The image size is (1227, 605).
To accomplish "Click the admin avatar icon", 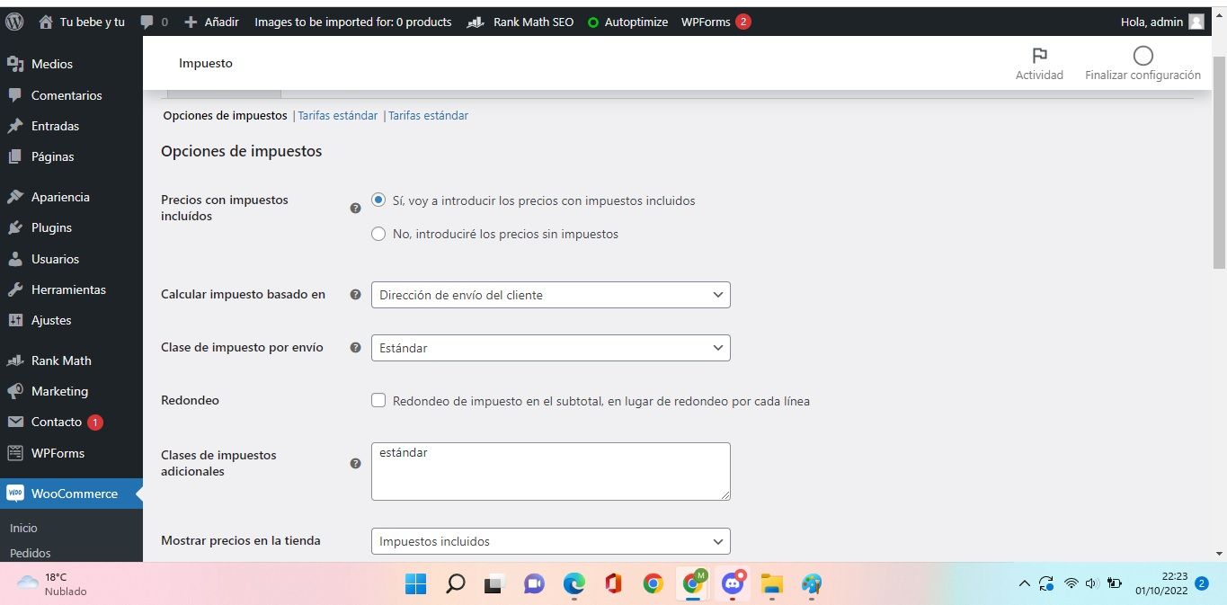I will pyautogui.click(x=1196, y=22).
